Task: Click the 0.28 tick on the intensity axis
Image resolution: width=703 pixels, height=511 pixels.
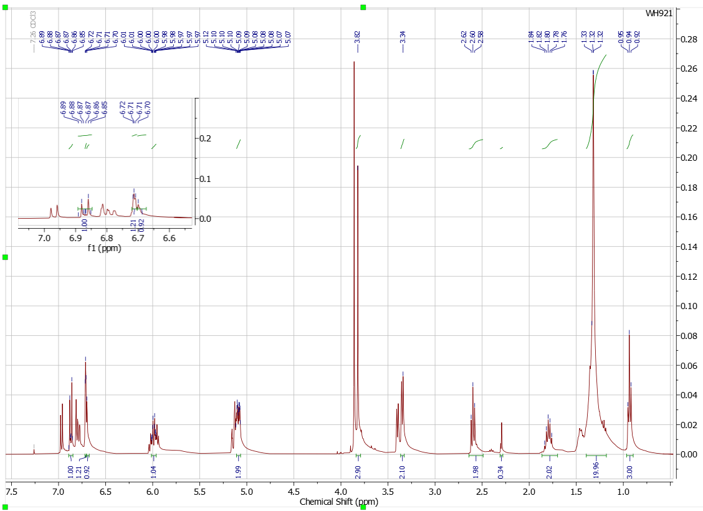Action: pos(688,39)
